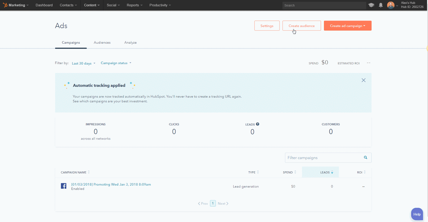Switch to the Analyze tab
The image size is (428, 222).
click(130, 43)
